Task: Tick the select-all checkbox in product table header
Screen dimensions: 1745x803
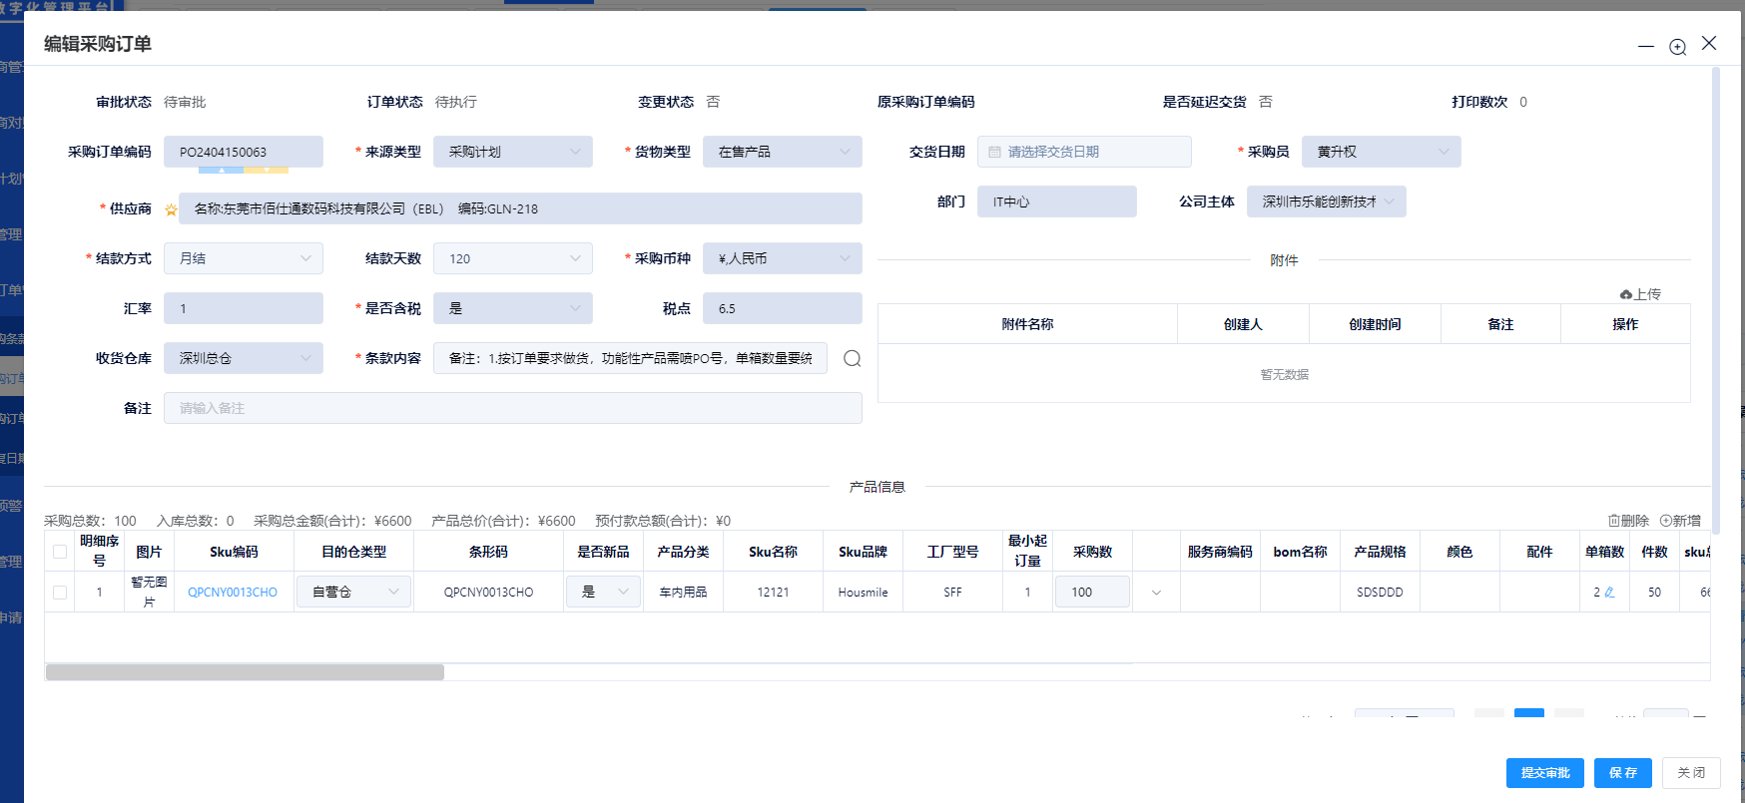Action: tap(60, 552)
